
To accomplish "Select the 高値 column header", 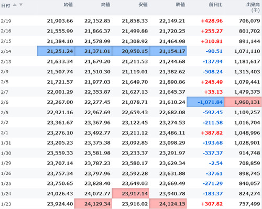I will tap(105, 5).
